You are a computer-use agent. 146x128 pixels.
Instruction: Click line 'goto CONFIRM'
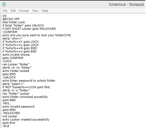coord(13,58)
